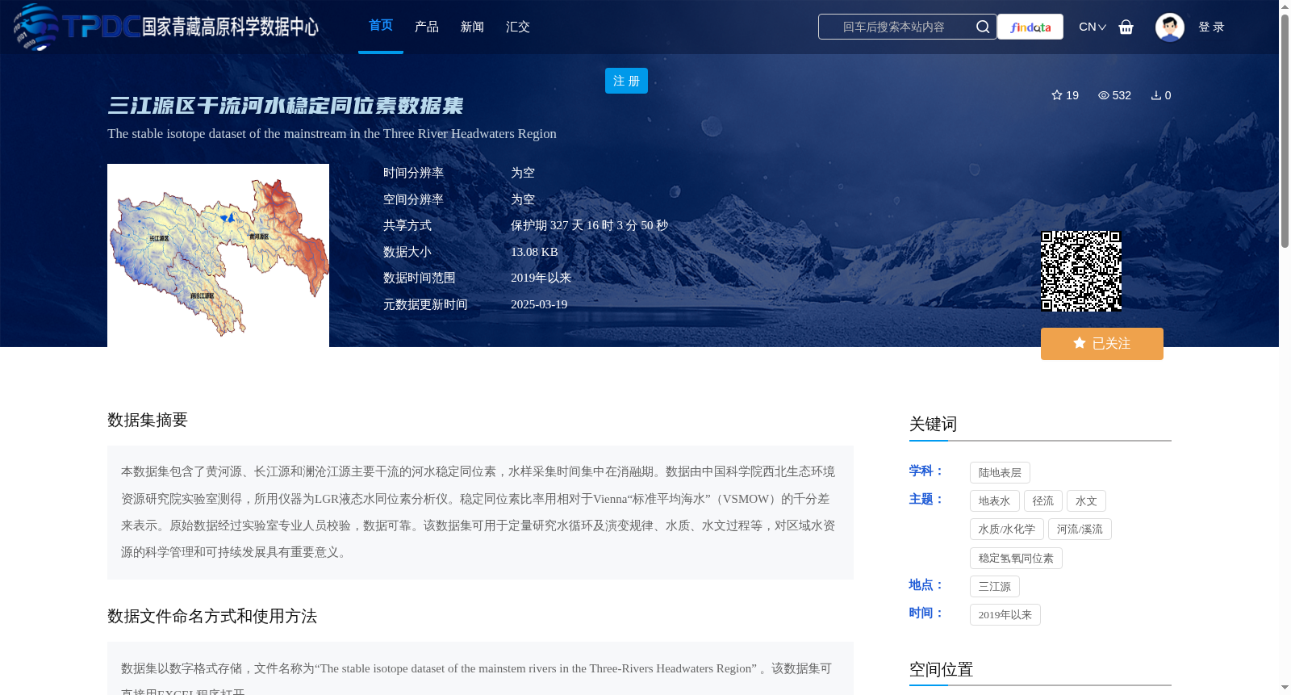This screenshot has width=1291, height=695.
Task: Select the 2019年以来 time tag
Action: point(1005,615)
